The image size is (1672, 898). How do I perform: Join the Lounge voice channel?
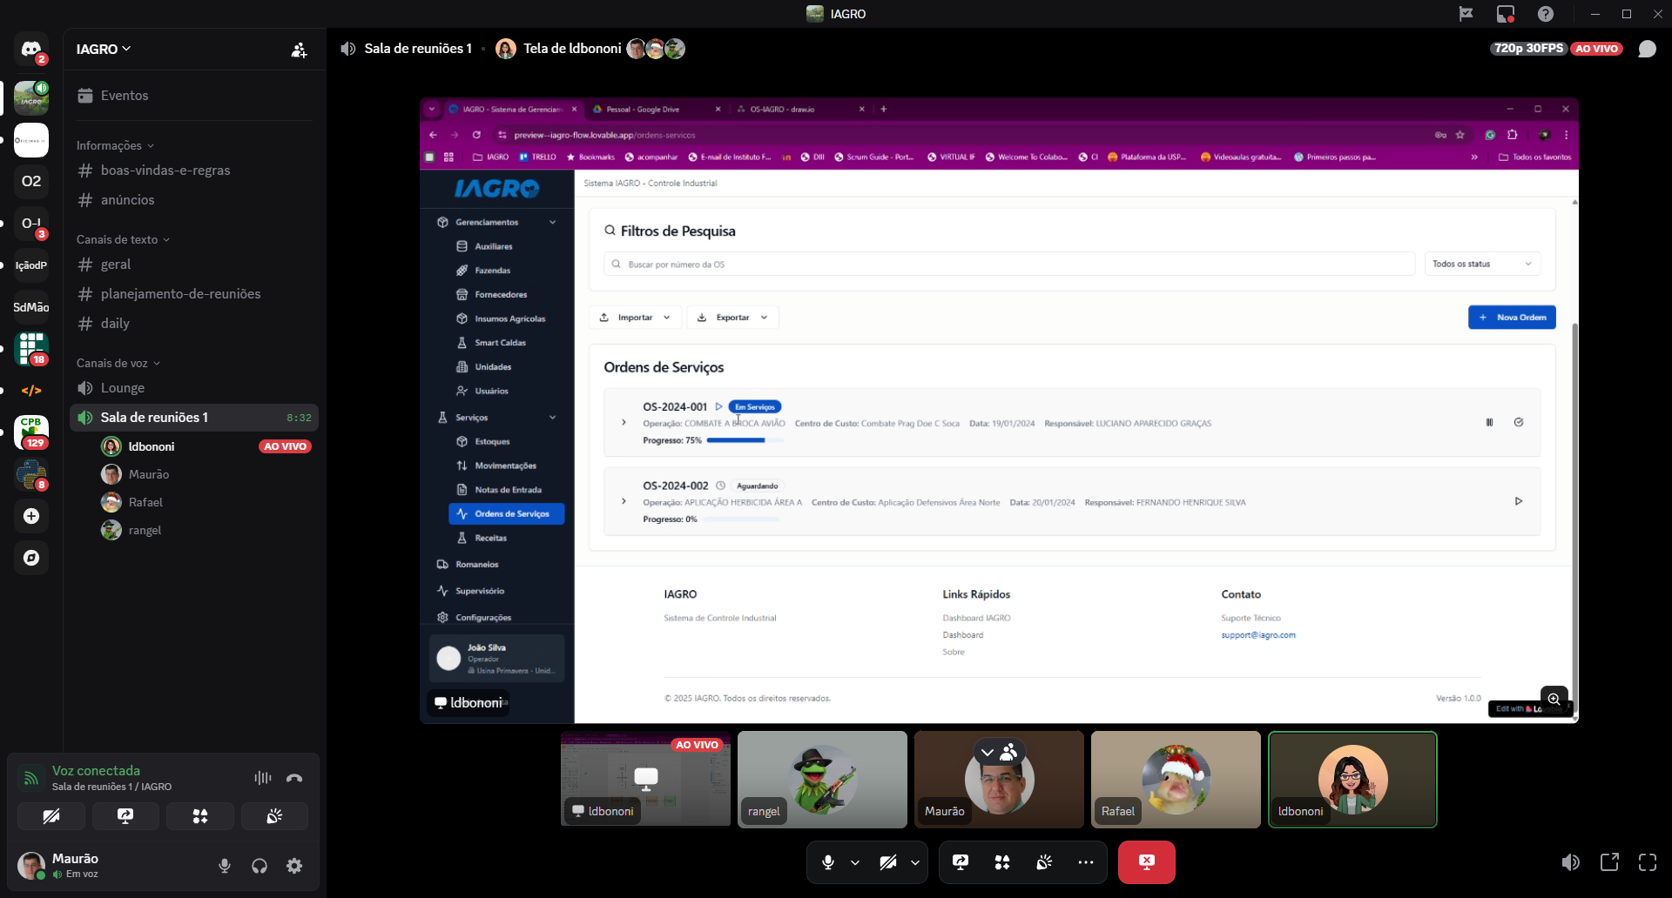pyautogui.click(x=194, y=388)
